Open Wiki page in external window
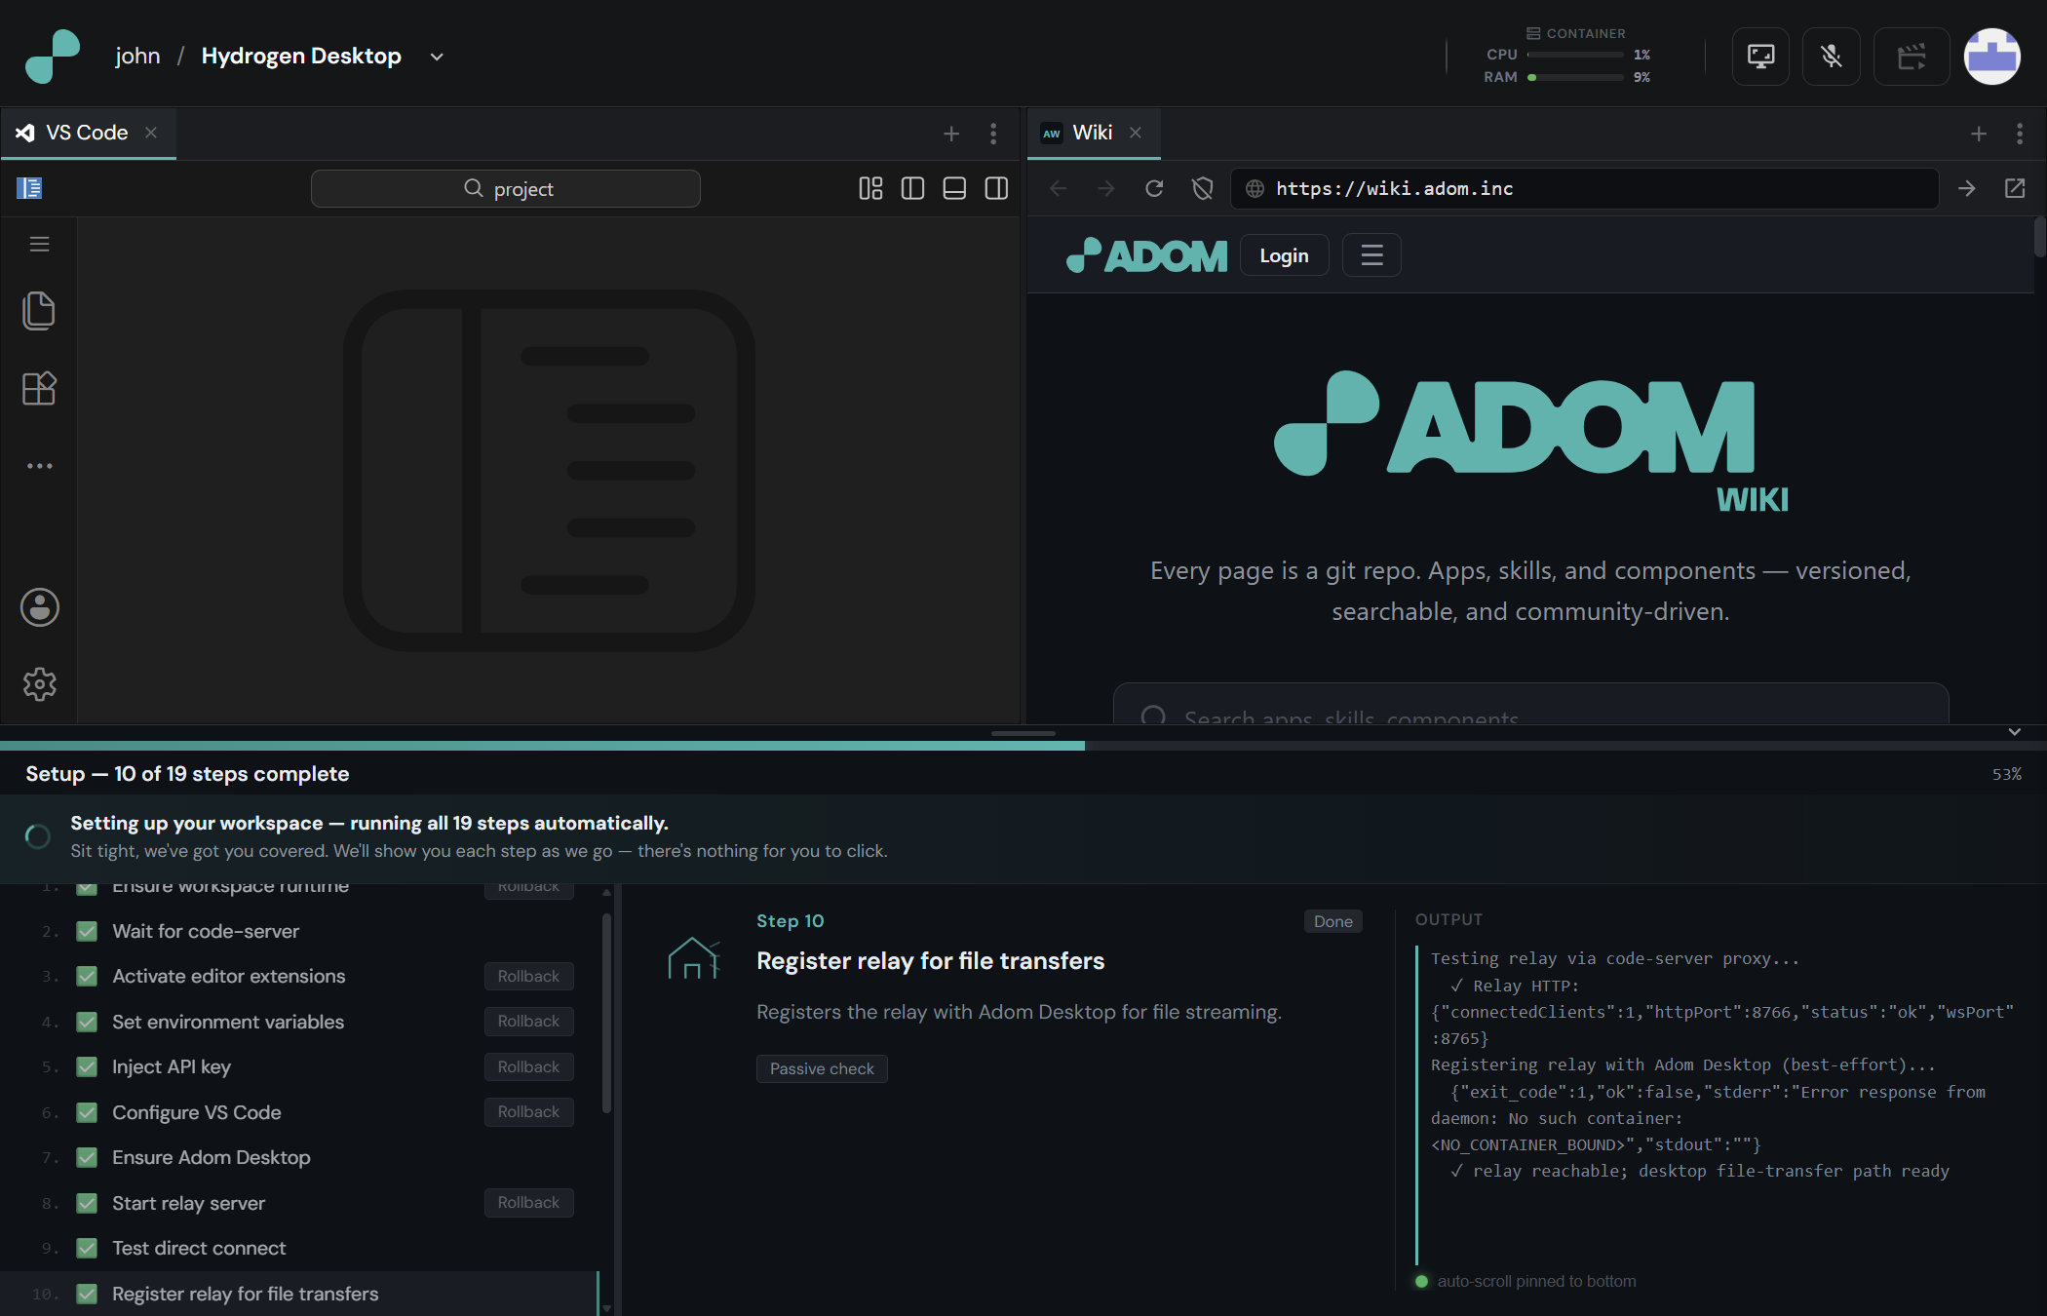2047x1316 pixels. click(x=2015, y=188)
